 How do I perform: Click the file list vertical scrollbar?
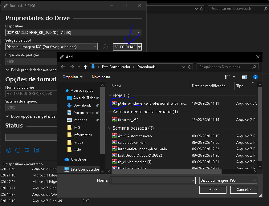[260, 124]
